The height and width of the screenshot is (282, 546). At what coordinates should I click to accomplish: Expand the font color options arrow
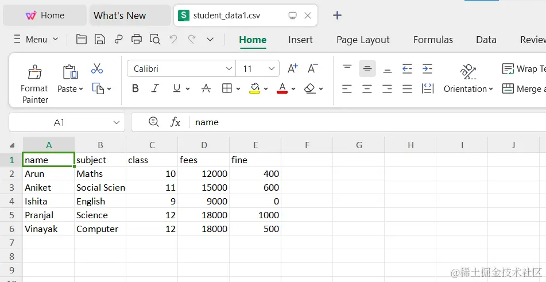[x=293, y=89]
